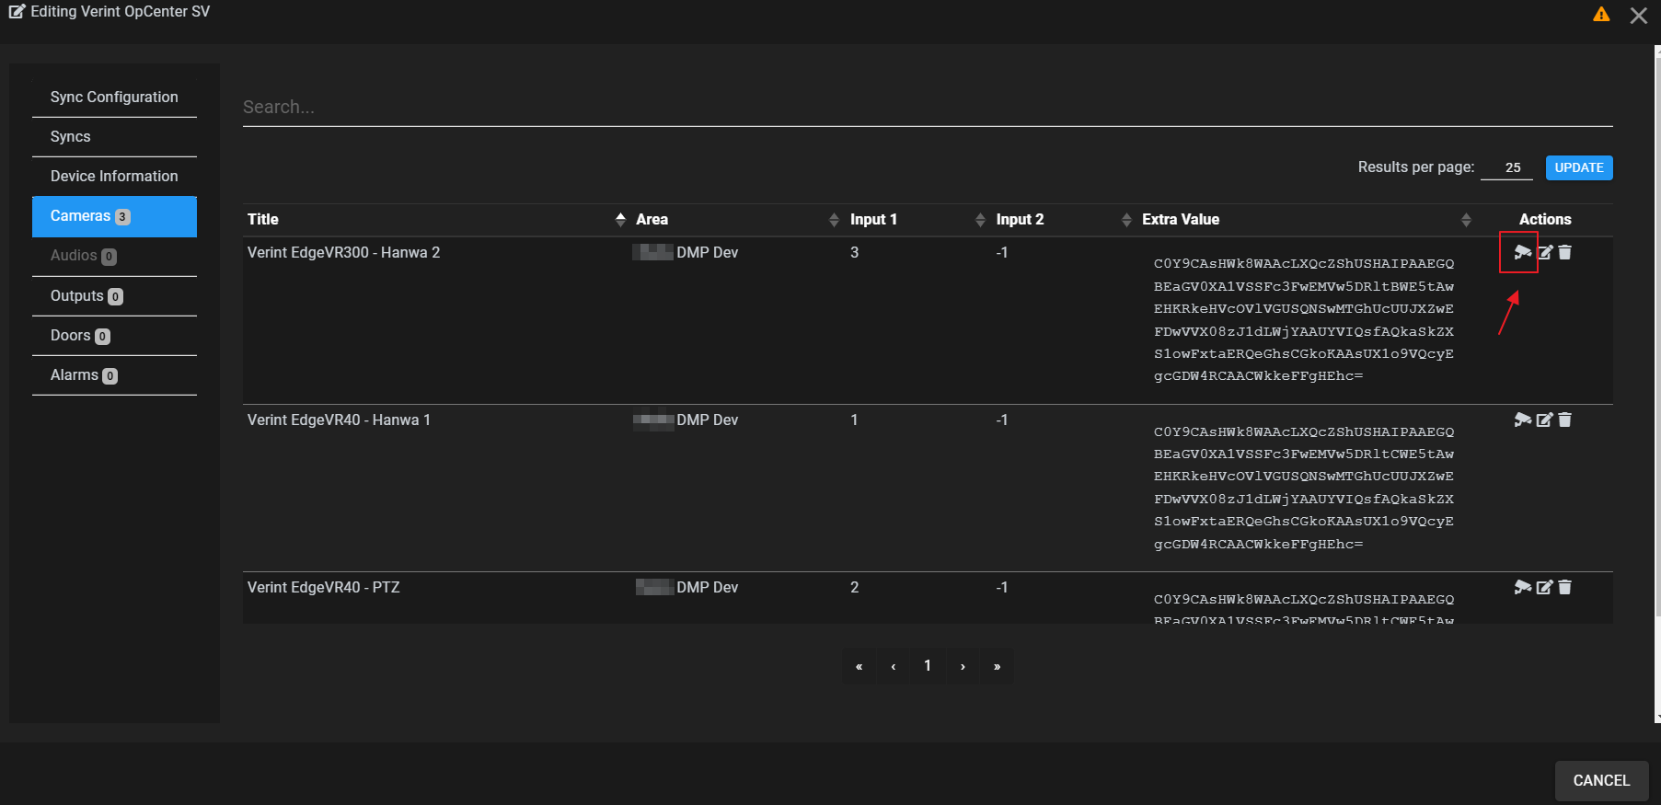Click the Results per page field
This screenshot has height=805, width=1661.
click(1506, 167)
